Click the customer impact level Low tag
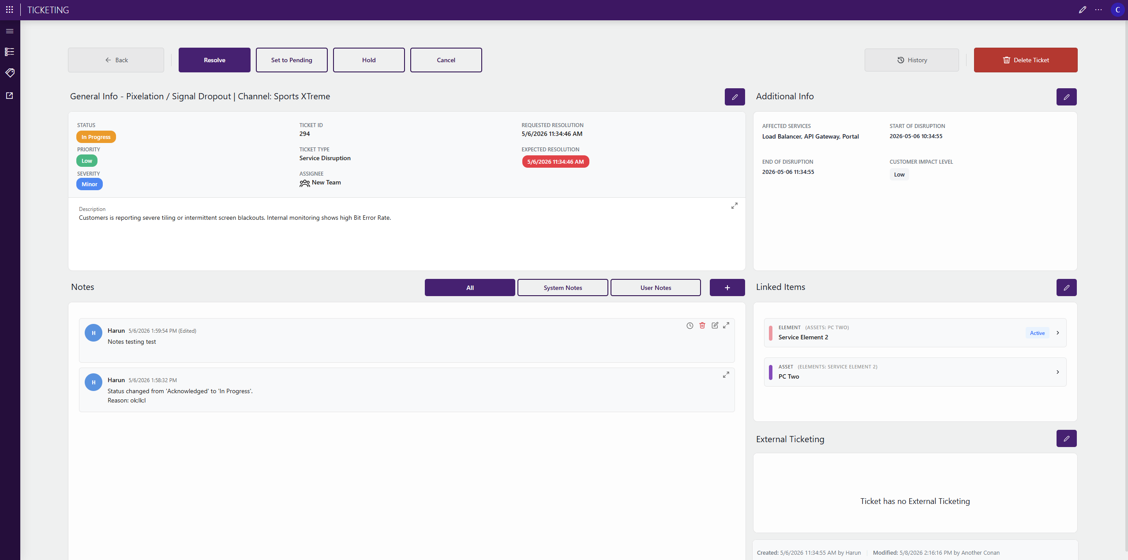 (x=899, y=175)
